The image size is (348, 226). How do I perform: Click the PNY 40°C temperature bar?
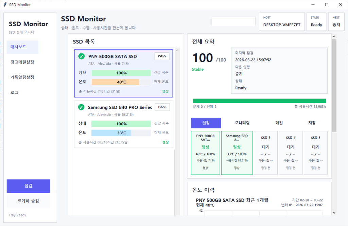pos(121,82)
